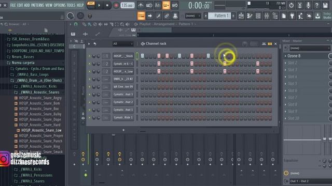The width and height of the screenshot is (332, 186).
Task: Open the TOOLS menu
Action: (71, 5)
